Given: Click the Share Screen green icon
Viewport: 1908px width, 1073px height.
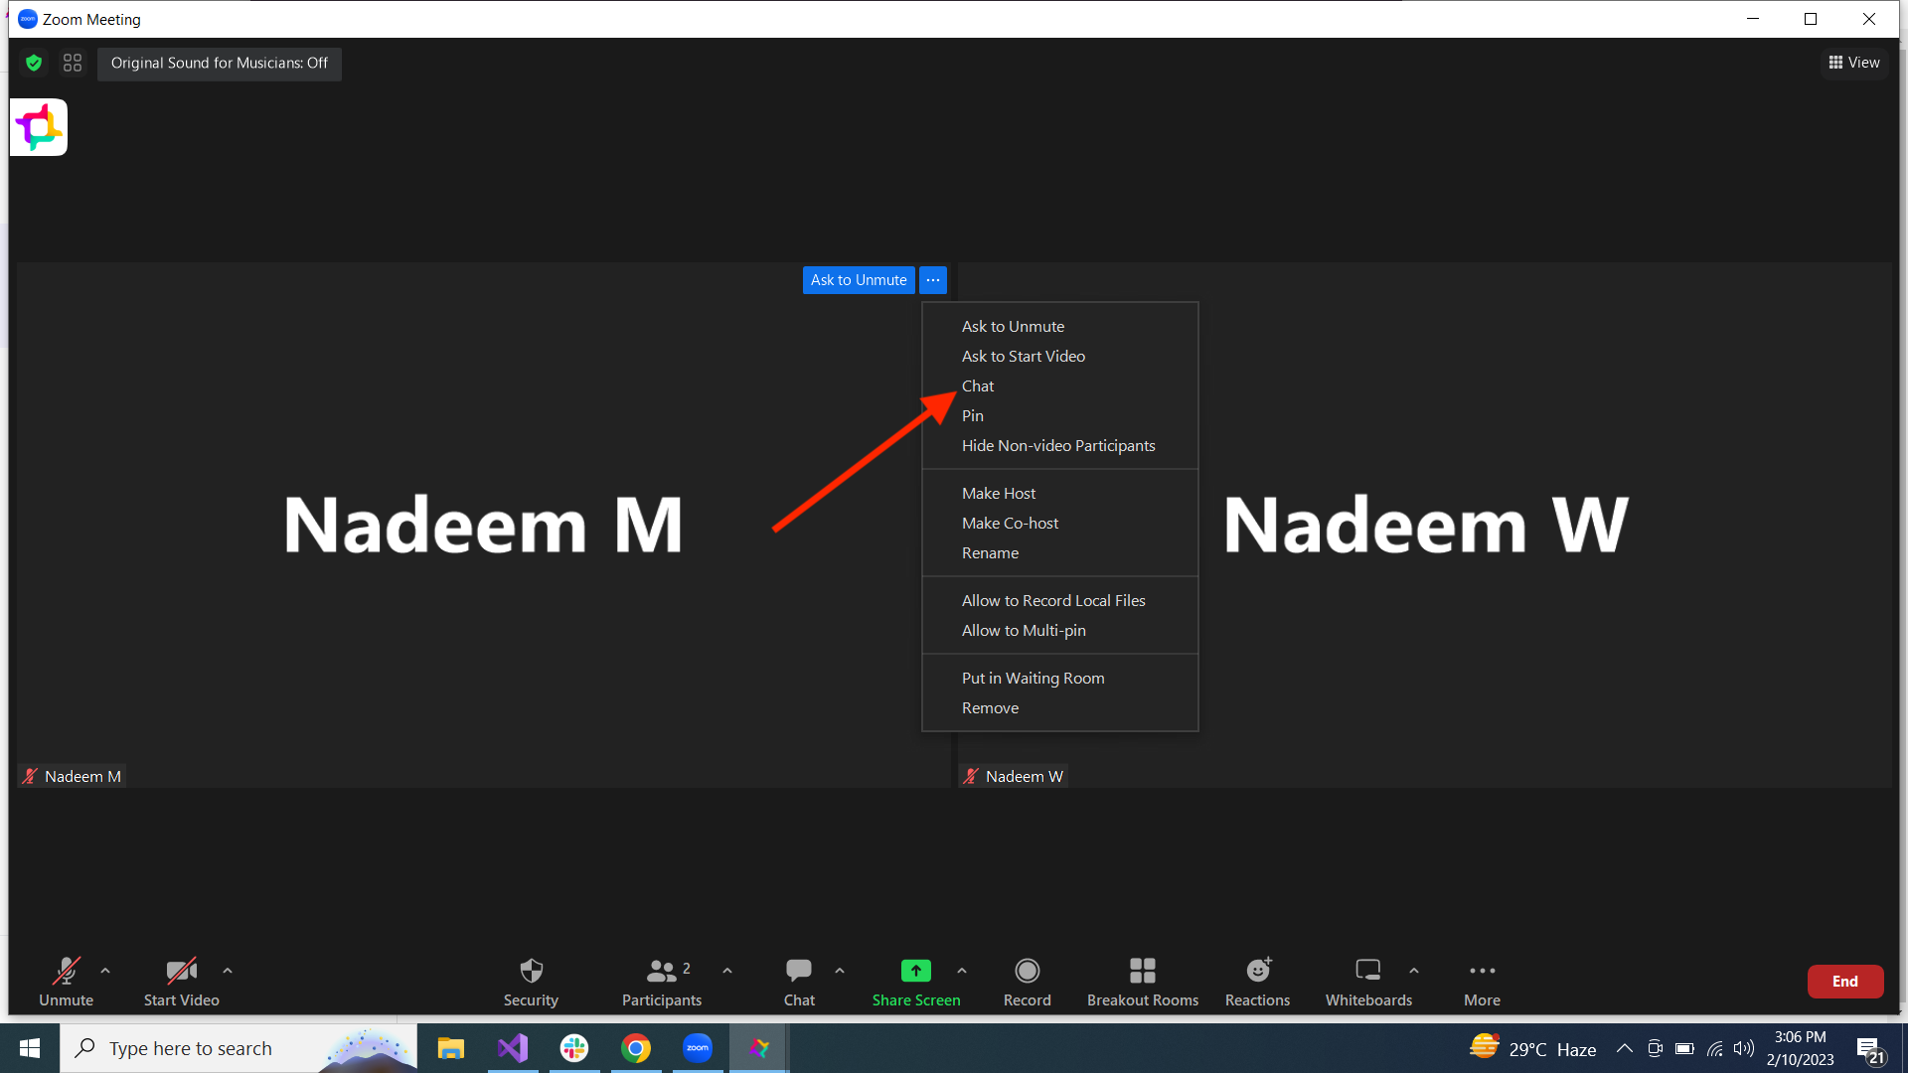Looking at the screenshot, I should (915, 971).
